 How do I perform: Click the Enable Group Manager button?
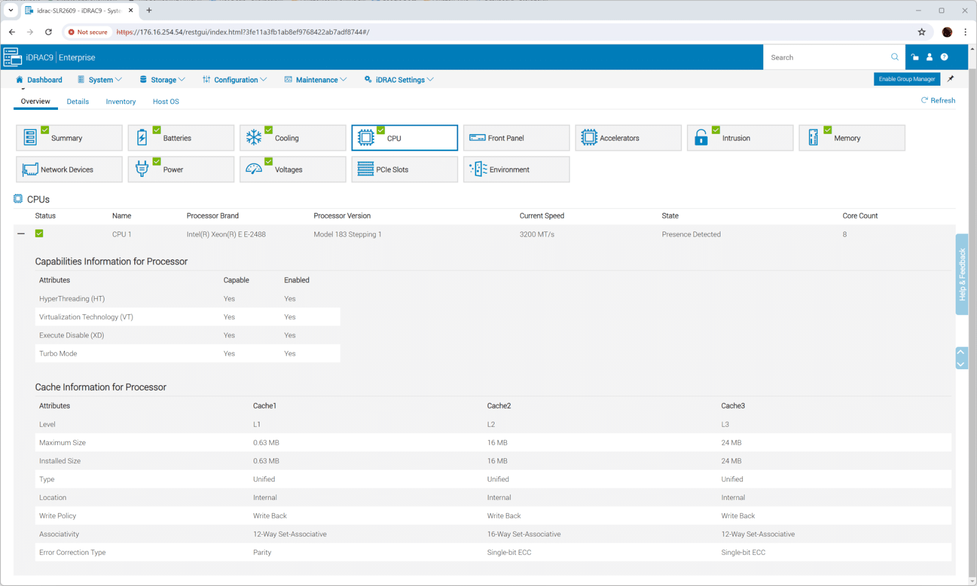click(x=907, y=79)
